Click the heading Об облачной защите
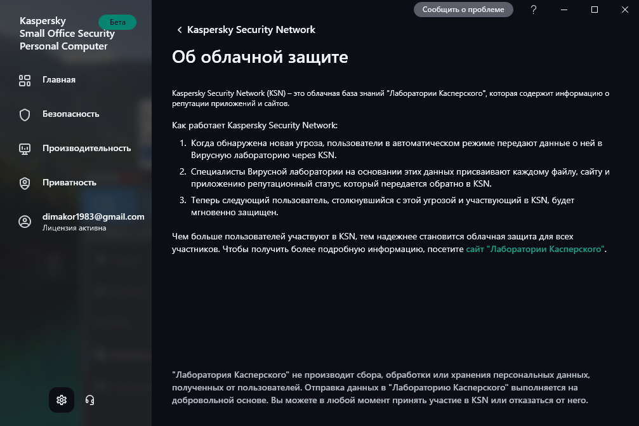 (260, 57)
